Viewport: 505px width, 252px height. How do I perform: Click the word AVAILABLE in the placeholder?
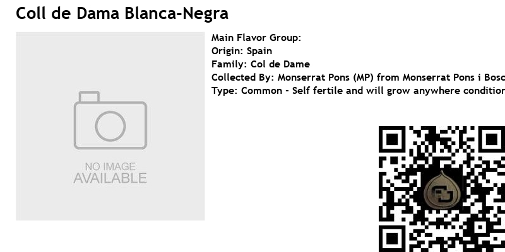(x=110, y=178)
